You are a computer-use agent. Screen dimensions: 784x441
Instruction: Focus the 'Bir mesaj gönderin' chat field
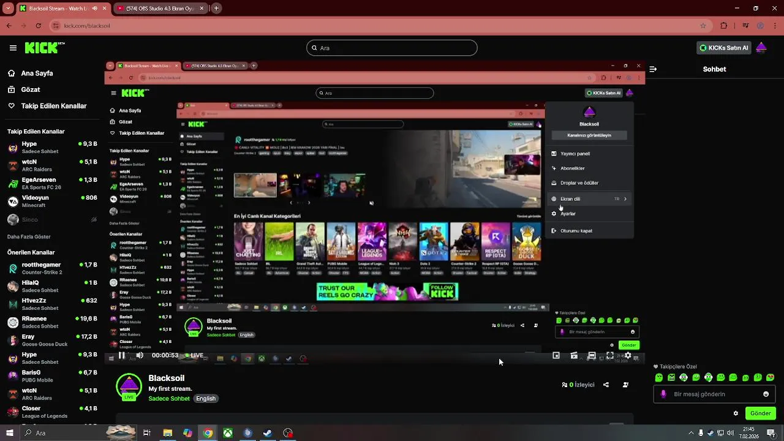(x=714, y=394)
